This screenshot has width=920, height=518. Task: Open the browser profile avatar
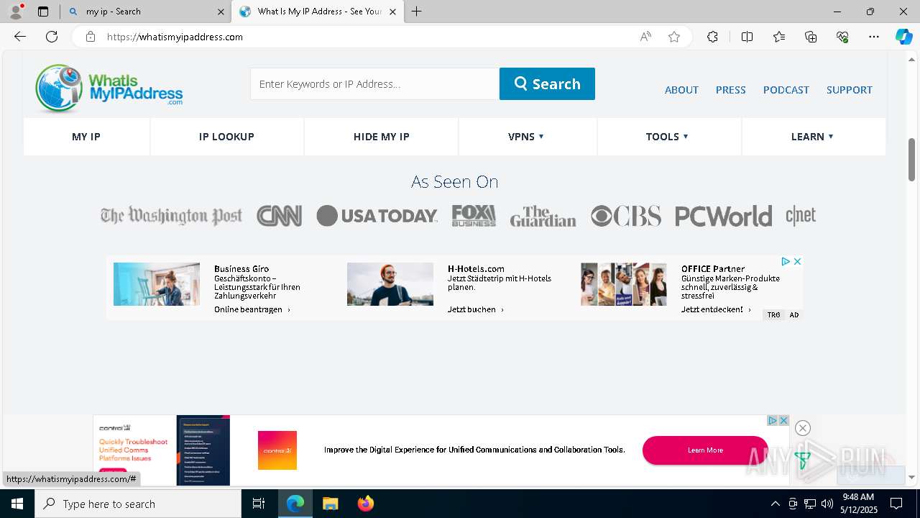[16, 12]
